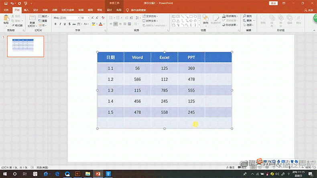Toggle Italic formatting
The image size is (317, 178).
point(60,24)
